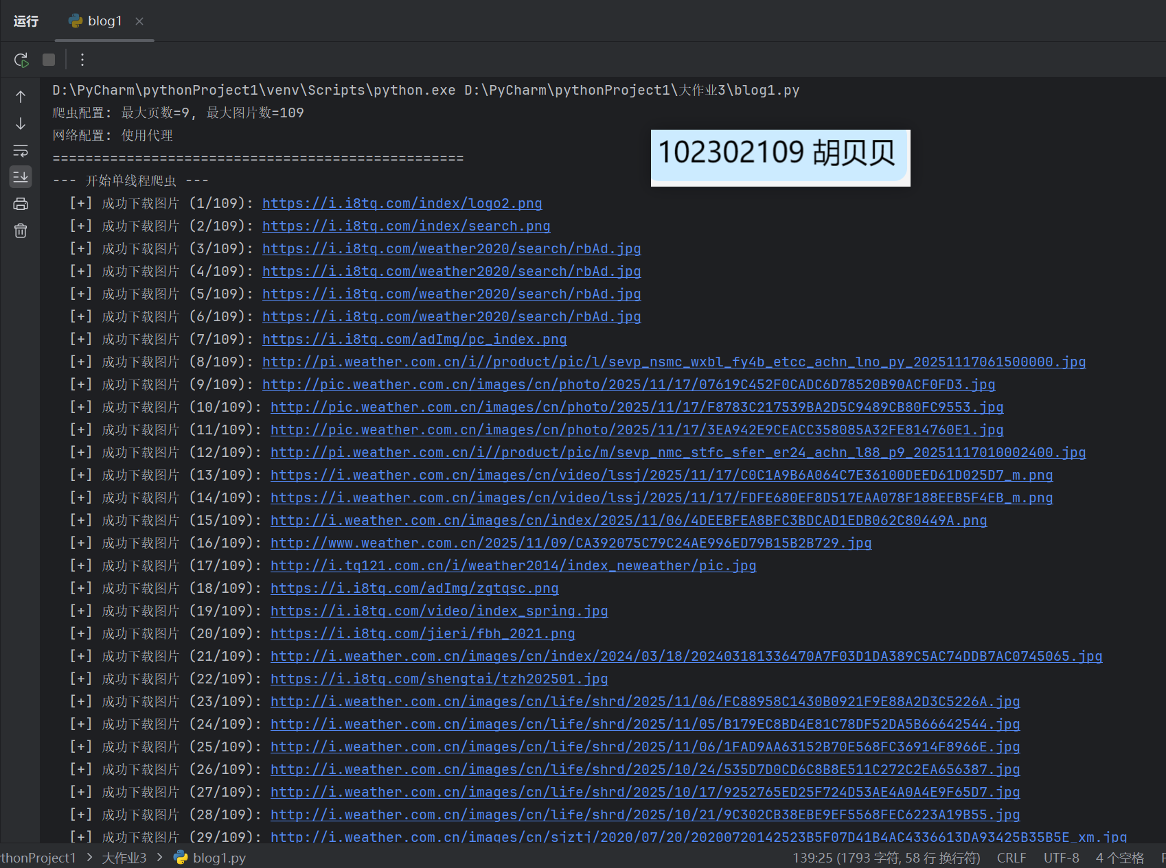Rerun the blog1 script
The height and width of the screenshot is (868, 1166).
(x=21, y=60)
